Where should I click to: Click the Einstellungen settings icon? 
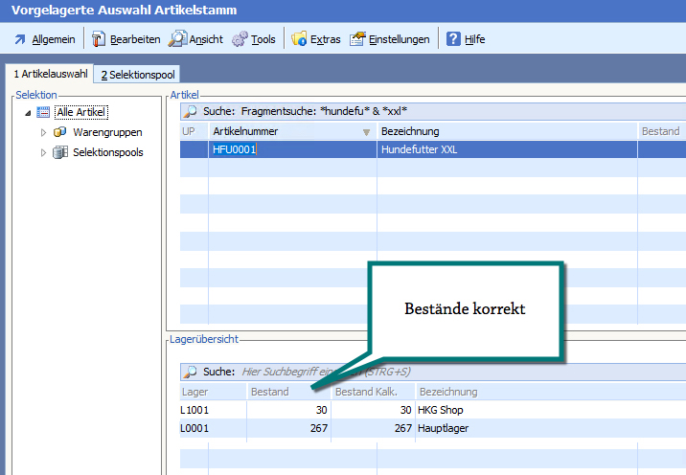pos(357,39)
